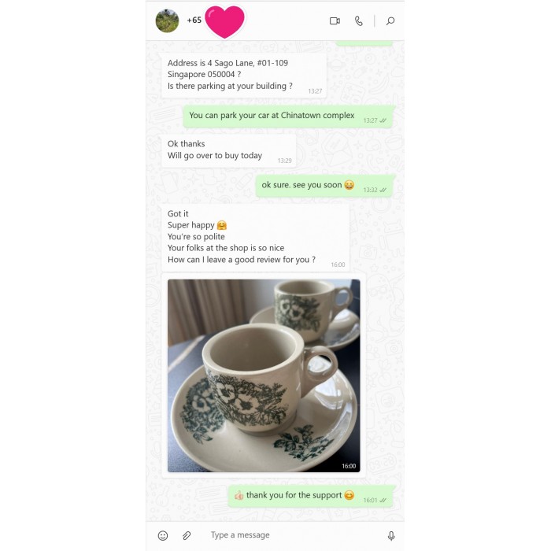This screenshot has height=551, width=551.
Task: Start a voice call
Action: [358, 21]
